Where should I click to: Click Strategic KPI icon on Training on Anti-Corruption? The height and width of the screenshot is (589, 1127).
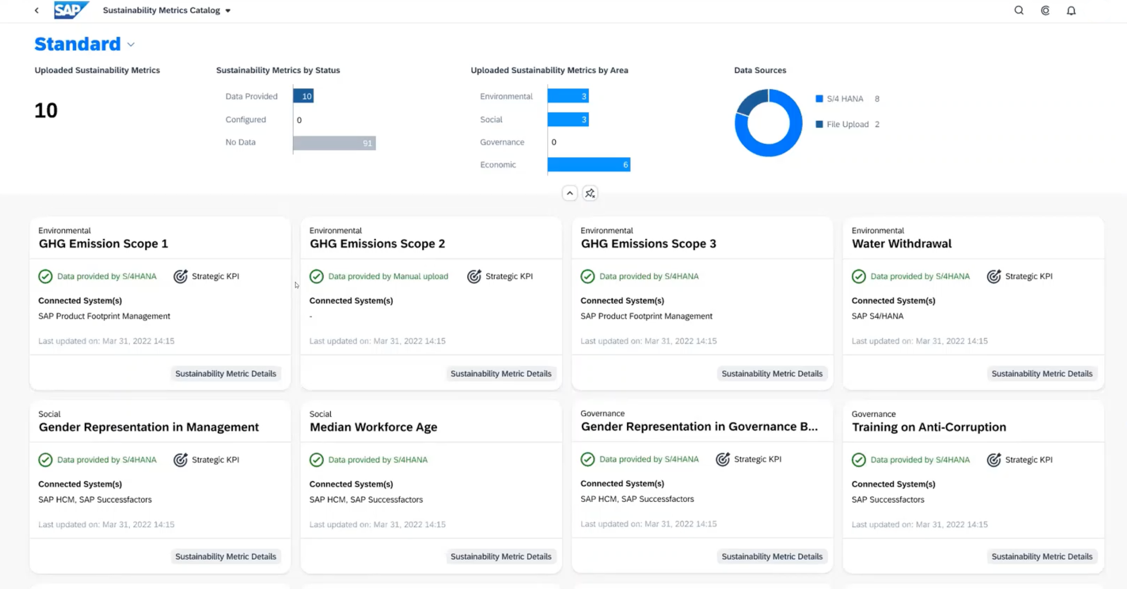[x=994, y=459]
